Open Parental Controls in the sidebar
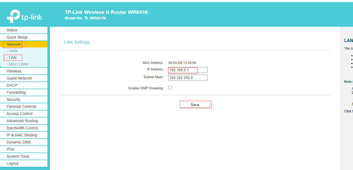Image resolution: width=353 pixels, height=170 pixels. pos(24,107)
